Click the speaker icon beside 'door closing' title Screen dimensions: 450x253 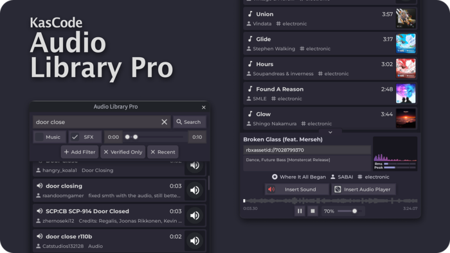[x=40, y=186]
